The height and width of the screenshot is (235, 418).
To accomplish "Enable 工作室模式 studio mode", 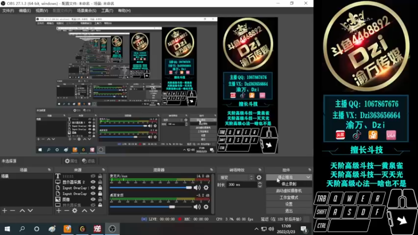I will coord(289,197).
